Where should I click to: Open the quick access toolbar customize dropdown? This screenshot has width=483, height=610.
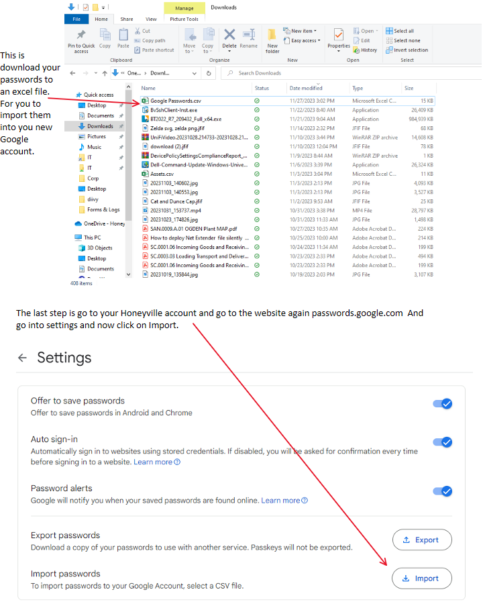[x=103, y=7]
